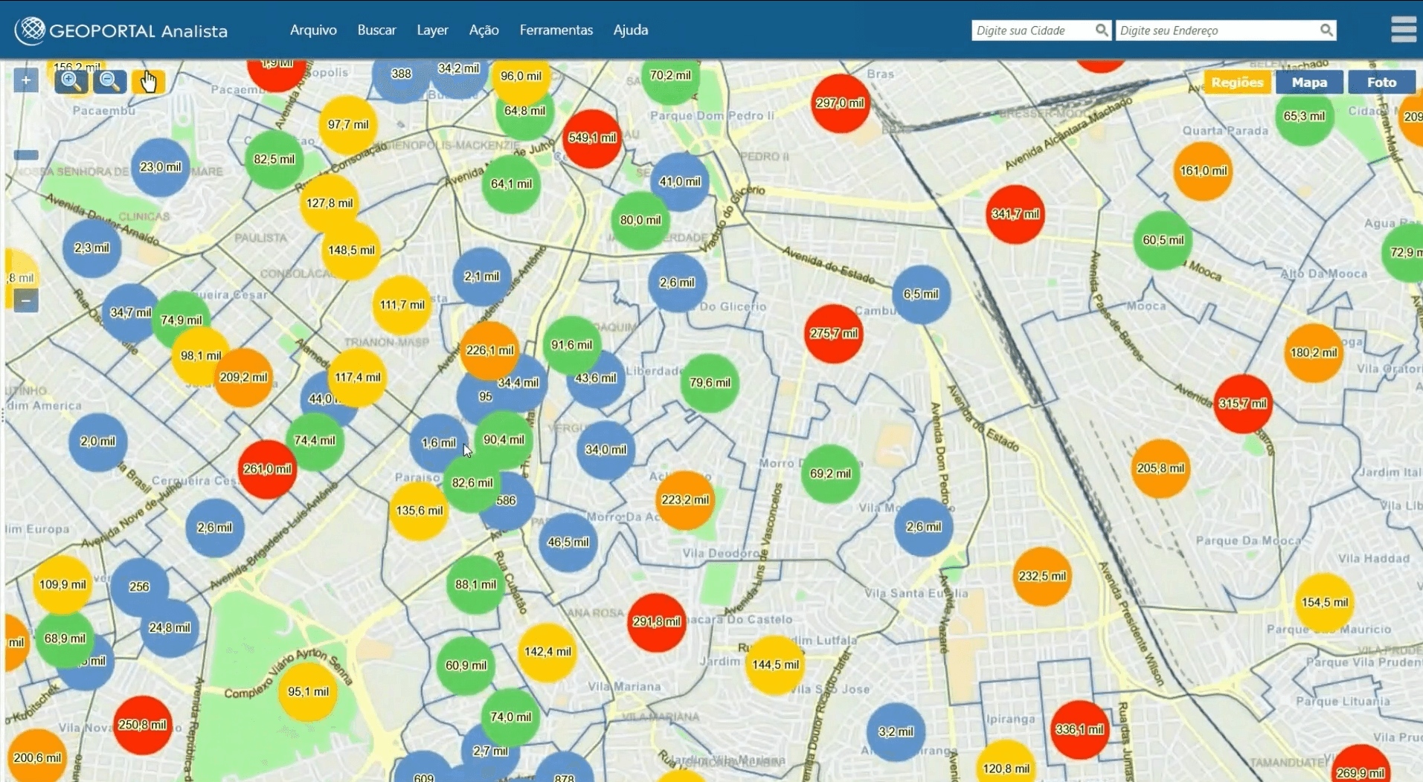Image resolution: width=1423 pixels, height=782 pixels.
Task: Click the city search magnifier icon
Action: pos(1101,30)
